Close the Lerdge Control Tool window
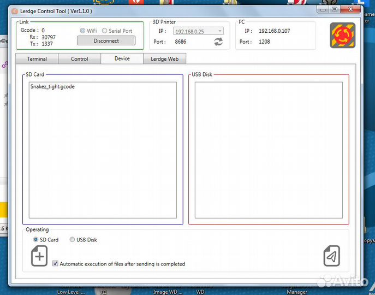 coord(350,9)
